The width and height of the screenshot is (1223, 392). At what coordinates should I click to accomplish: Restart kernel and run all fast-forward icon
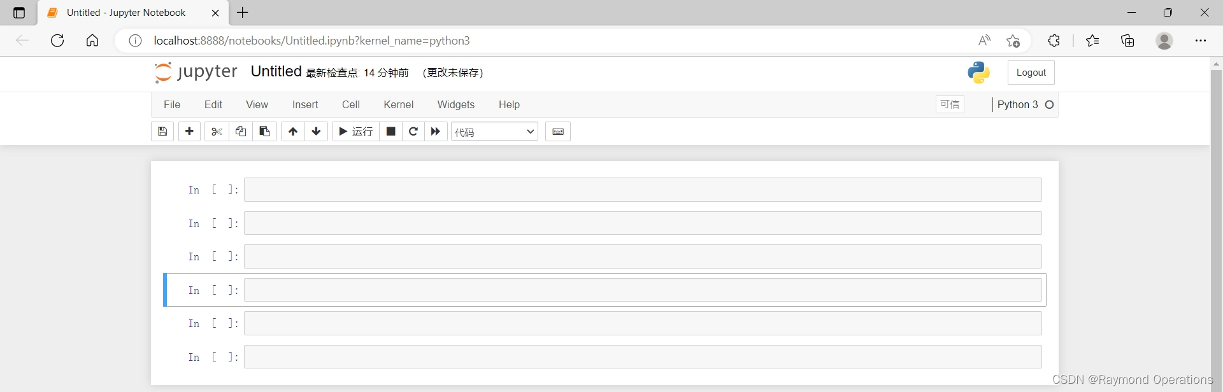[x=436, y=132]
